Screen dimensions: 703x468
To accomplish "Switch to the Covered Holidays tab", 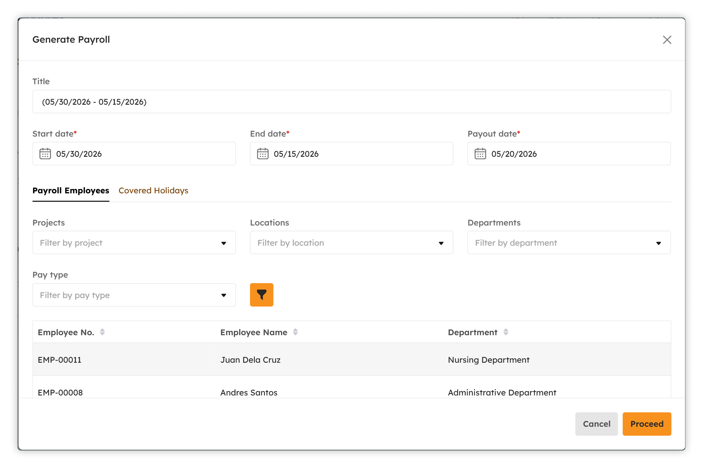I will [x=153, y=190].
